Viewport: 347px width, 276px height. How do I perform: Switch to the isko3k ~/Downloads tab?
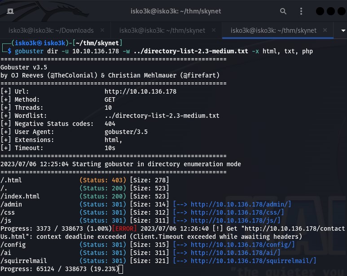(51, 30)
